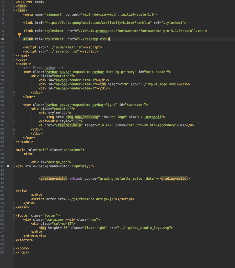Click id value navbar-header-item-3

[75, 88]
